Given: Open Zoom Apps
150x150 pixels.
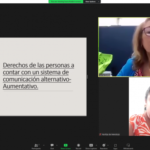Looking at the screenshot, I should [x=115, y=147].
